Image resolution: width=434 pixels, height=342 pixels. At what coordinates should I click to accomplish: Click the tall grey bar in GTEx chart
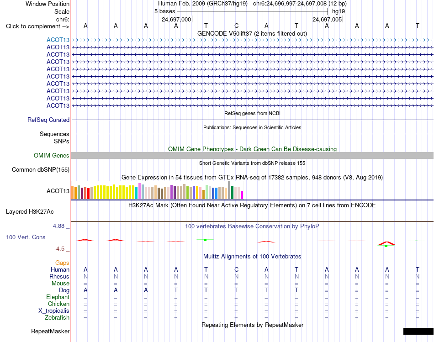[x=229, y=190]
